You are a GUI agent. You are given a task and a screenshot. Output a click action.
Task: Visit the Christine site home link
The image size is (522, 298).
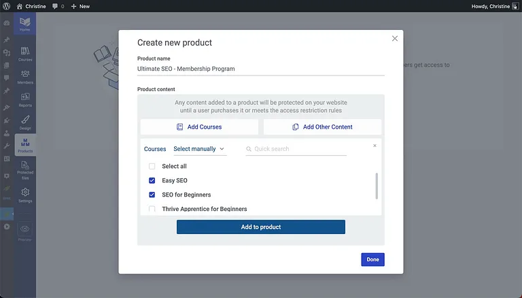[x=31, y=6]
